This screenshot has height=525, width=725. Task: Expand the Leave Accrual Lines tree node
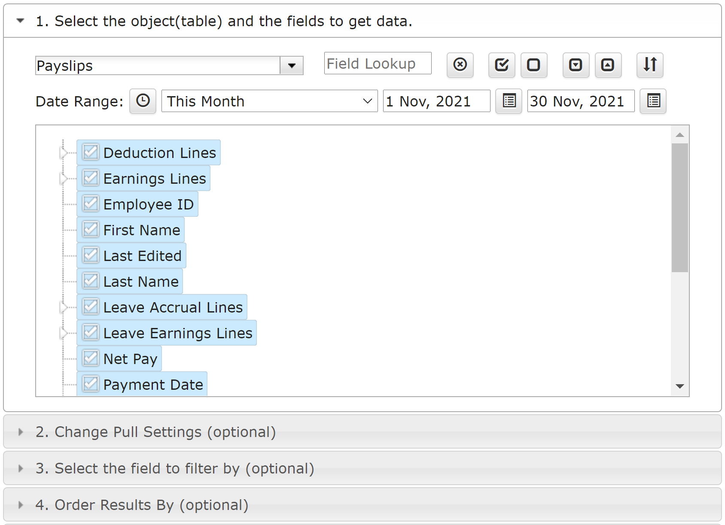[x=64, y=307]
